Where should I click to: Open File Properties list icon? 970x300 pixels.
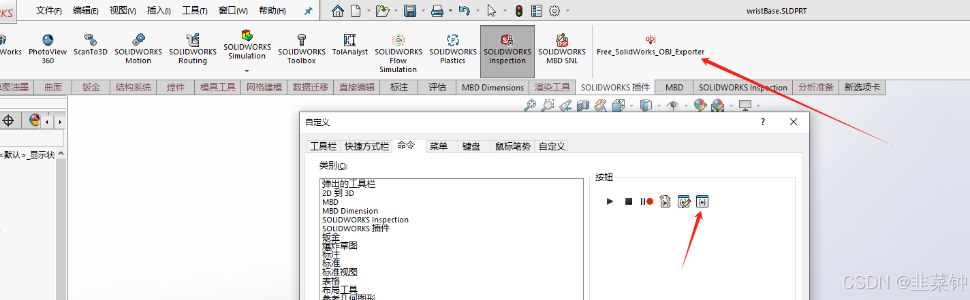(537, 11)
